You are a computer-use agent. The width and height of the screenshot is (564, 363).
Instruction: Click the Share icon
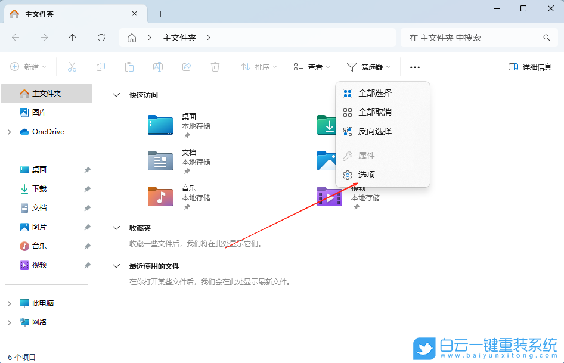[187, 67]
